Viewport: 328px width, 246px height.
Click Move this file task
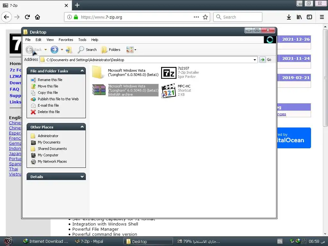click(x=48, y=86)
